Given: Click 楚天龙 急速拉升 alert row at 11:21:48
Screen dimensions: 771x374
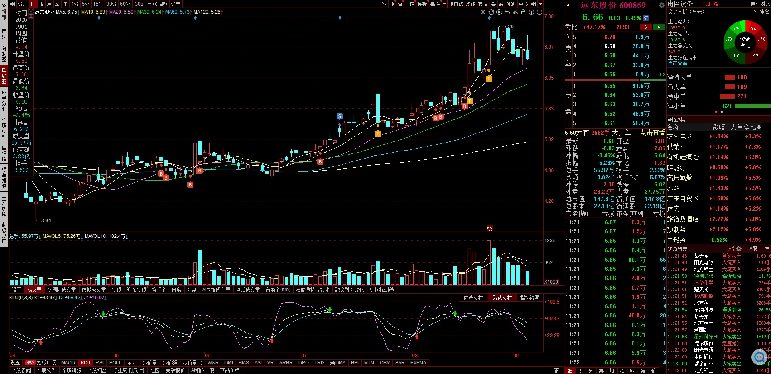Looking at the screenshot, I should (718, 256).
